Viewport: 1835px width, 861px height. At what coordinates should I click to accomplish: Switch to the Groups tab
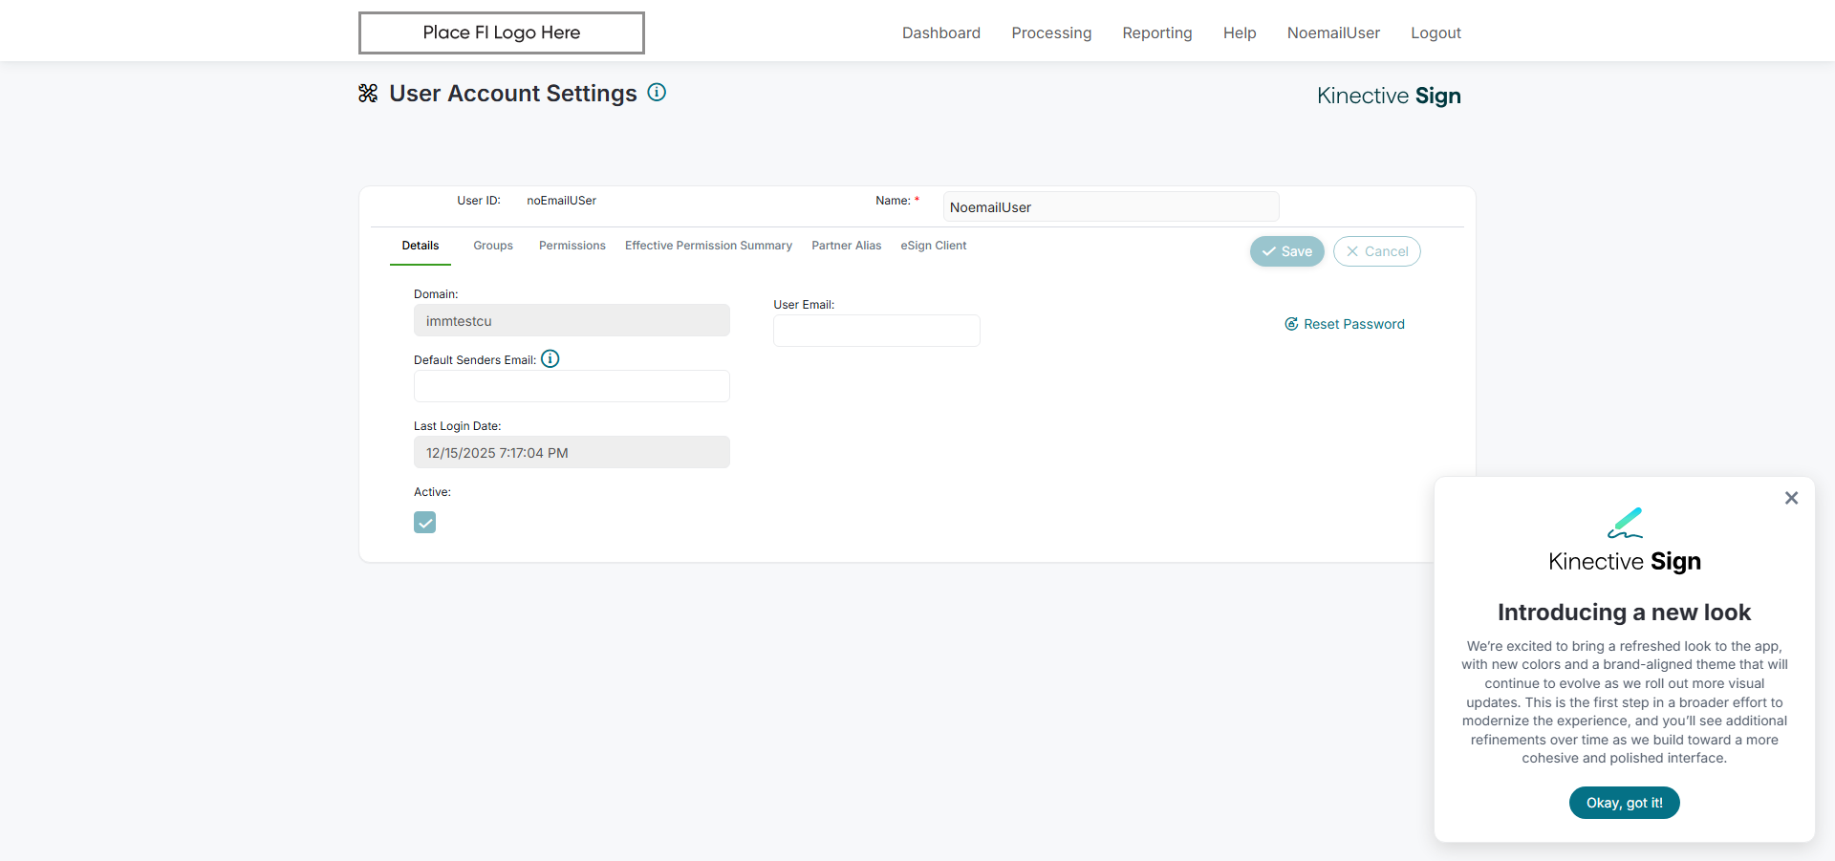pyautogui.click(x=493, y=246)
